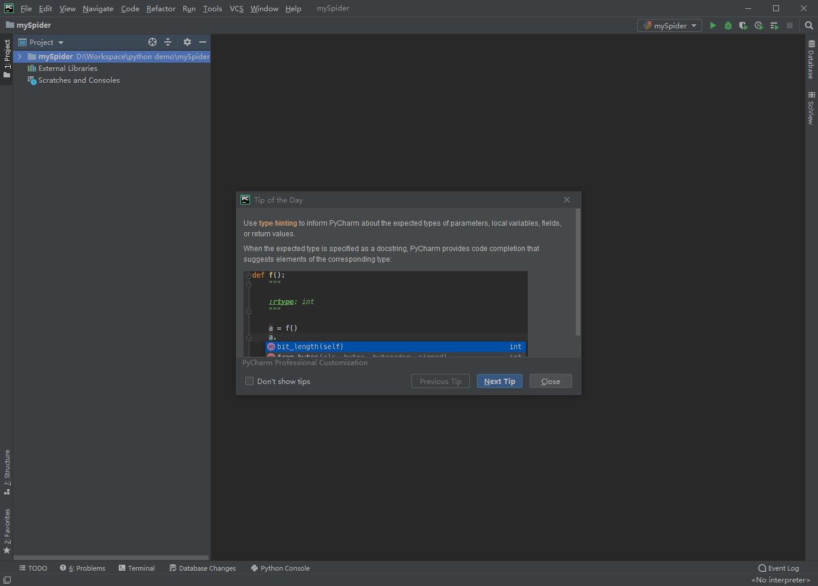The height and width of the screenshot is (586, 818).
Task: Open Search Everywhere magnifier icon
Action: pos(809,25)
